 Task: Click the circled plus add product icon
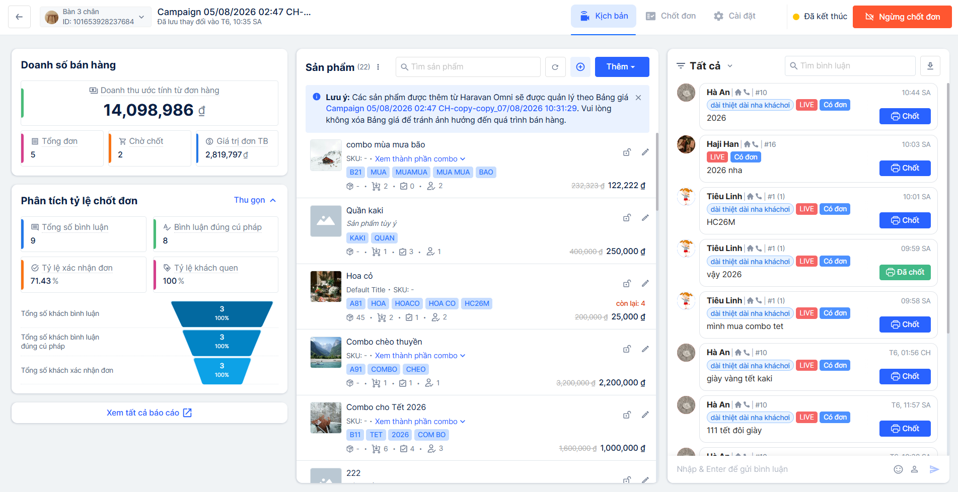tap(580, 67)
